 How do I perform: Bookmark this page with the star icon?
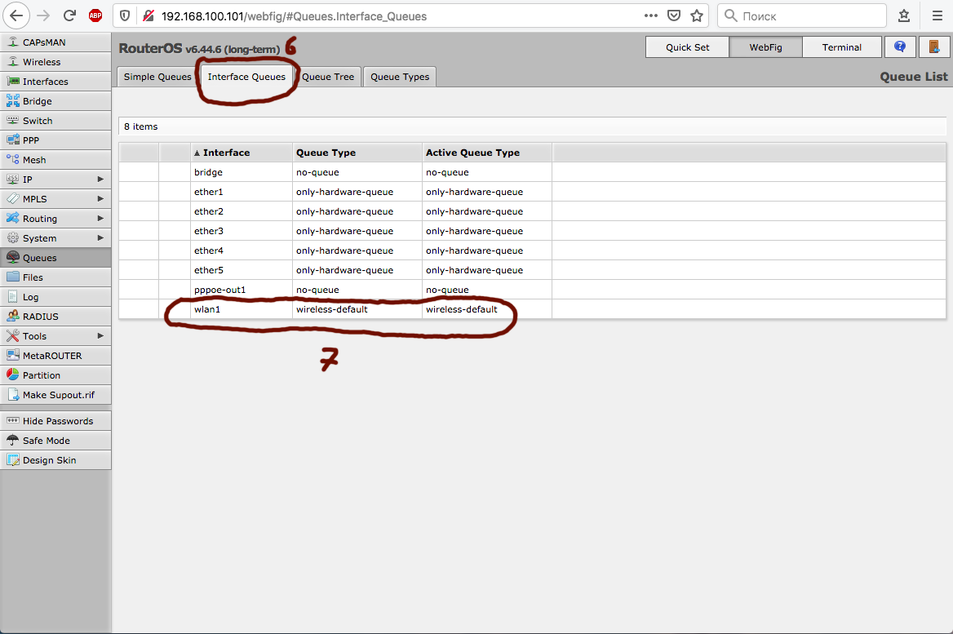click(x=697, y=16)
